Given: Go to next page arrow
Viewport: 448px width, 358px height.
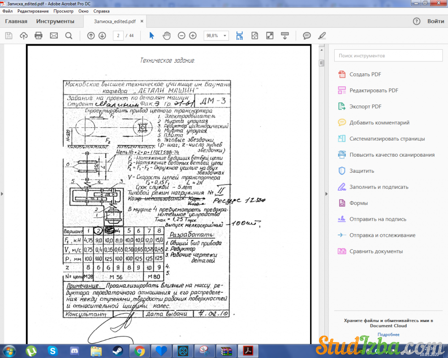Looking at the screenshot, I should coord(102,36).
